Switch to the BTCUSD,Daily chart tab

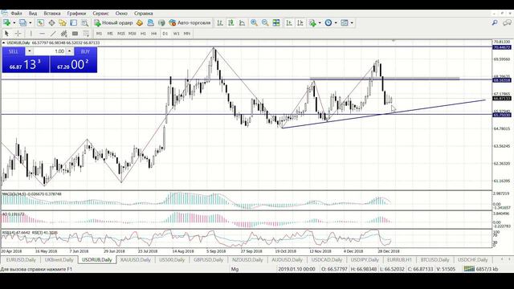(434, 260)
